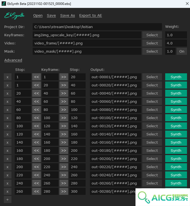Select output folder for out-00160

152,142
